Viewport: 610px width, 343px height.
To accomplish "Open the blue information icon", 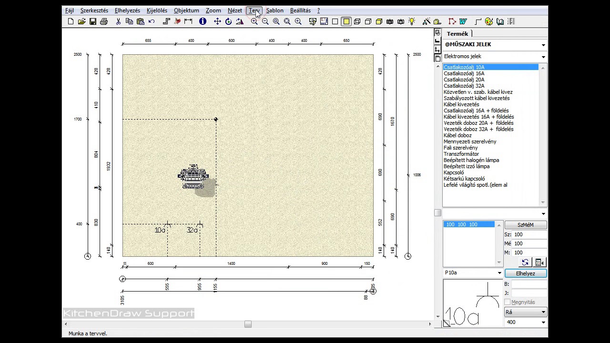I will click(203, 21).
